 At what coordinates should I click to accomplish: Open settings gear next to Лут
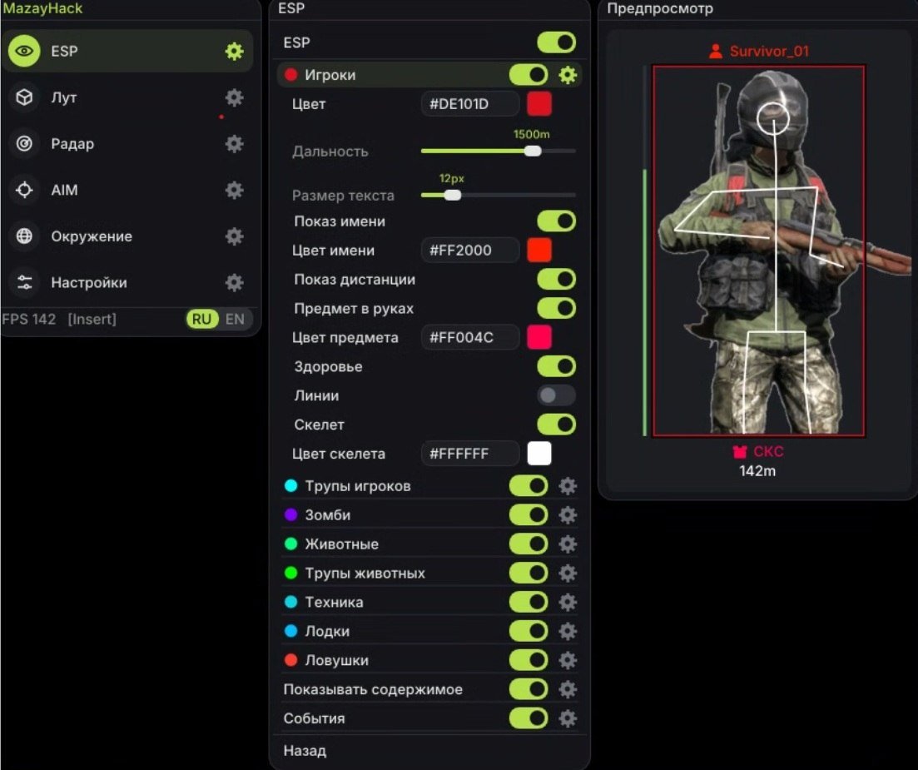click(x=234, y=97)
